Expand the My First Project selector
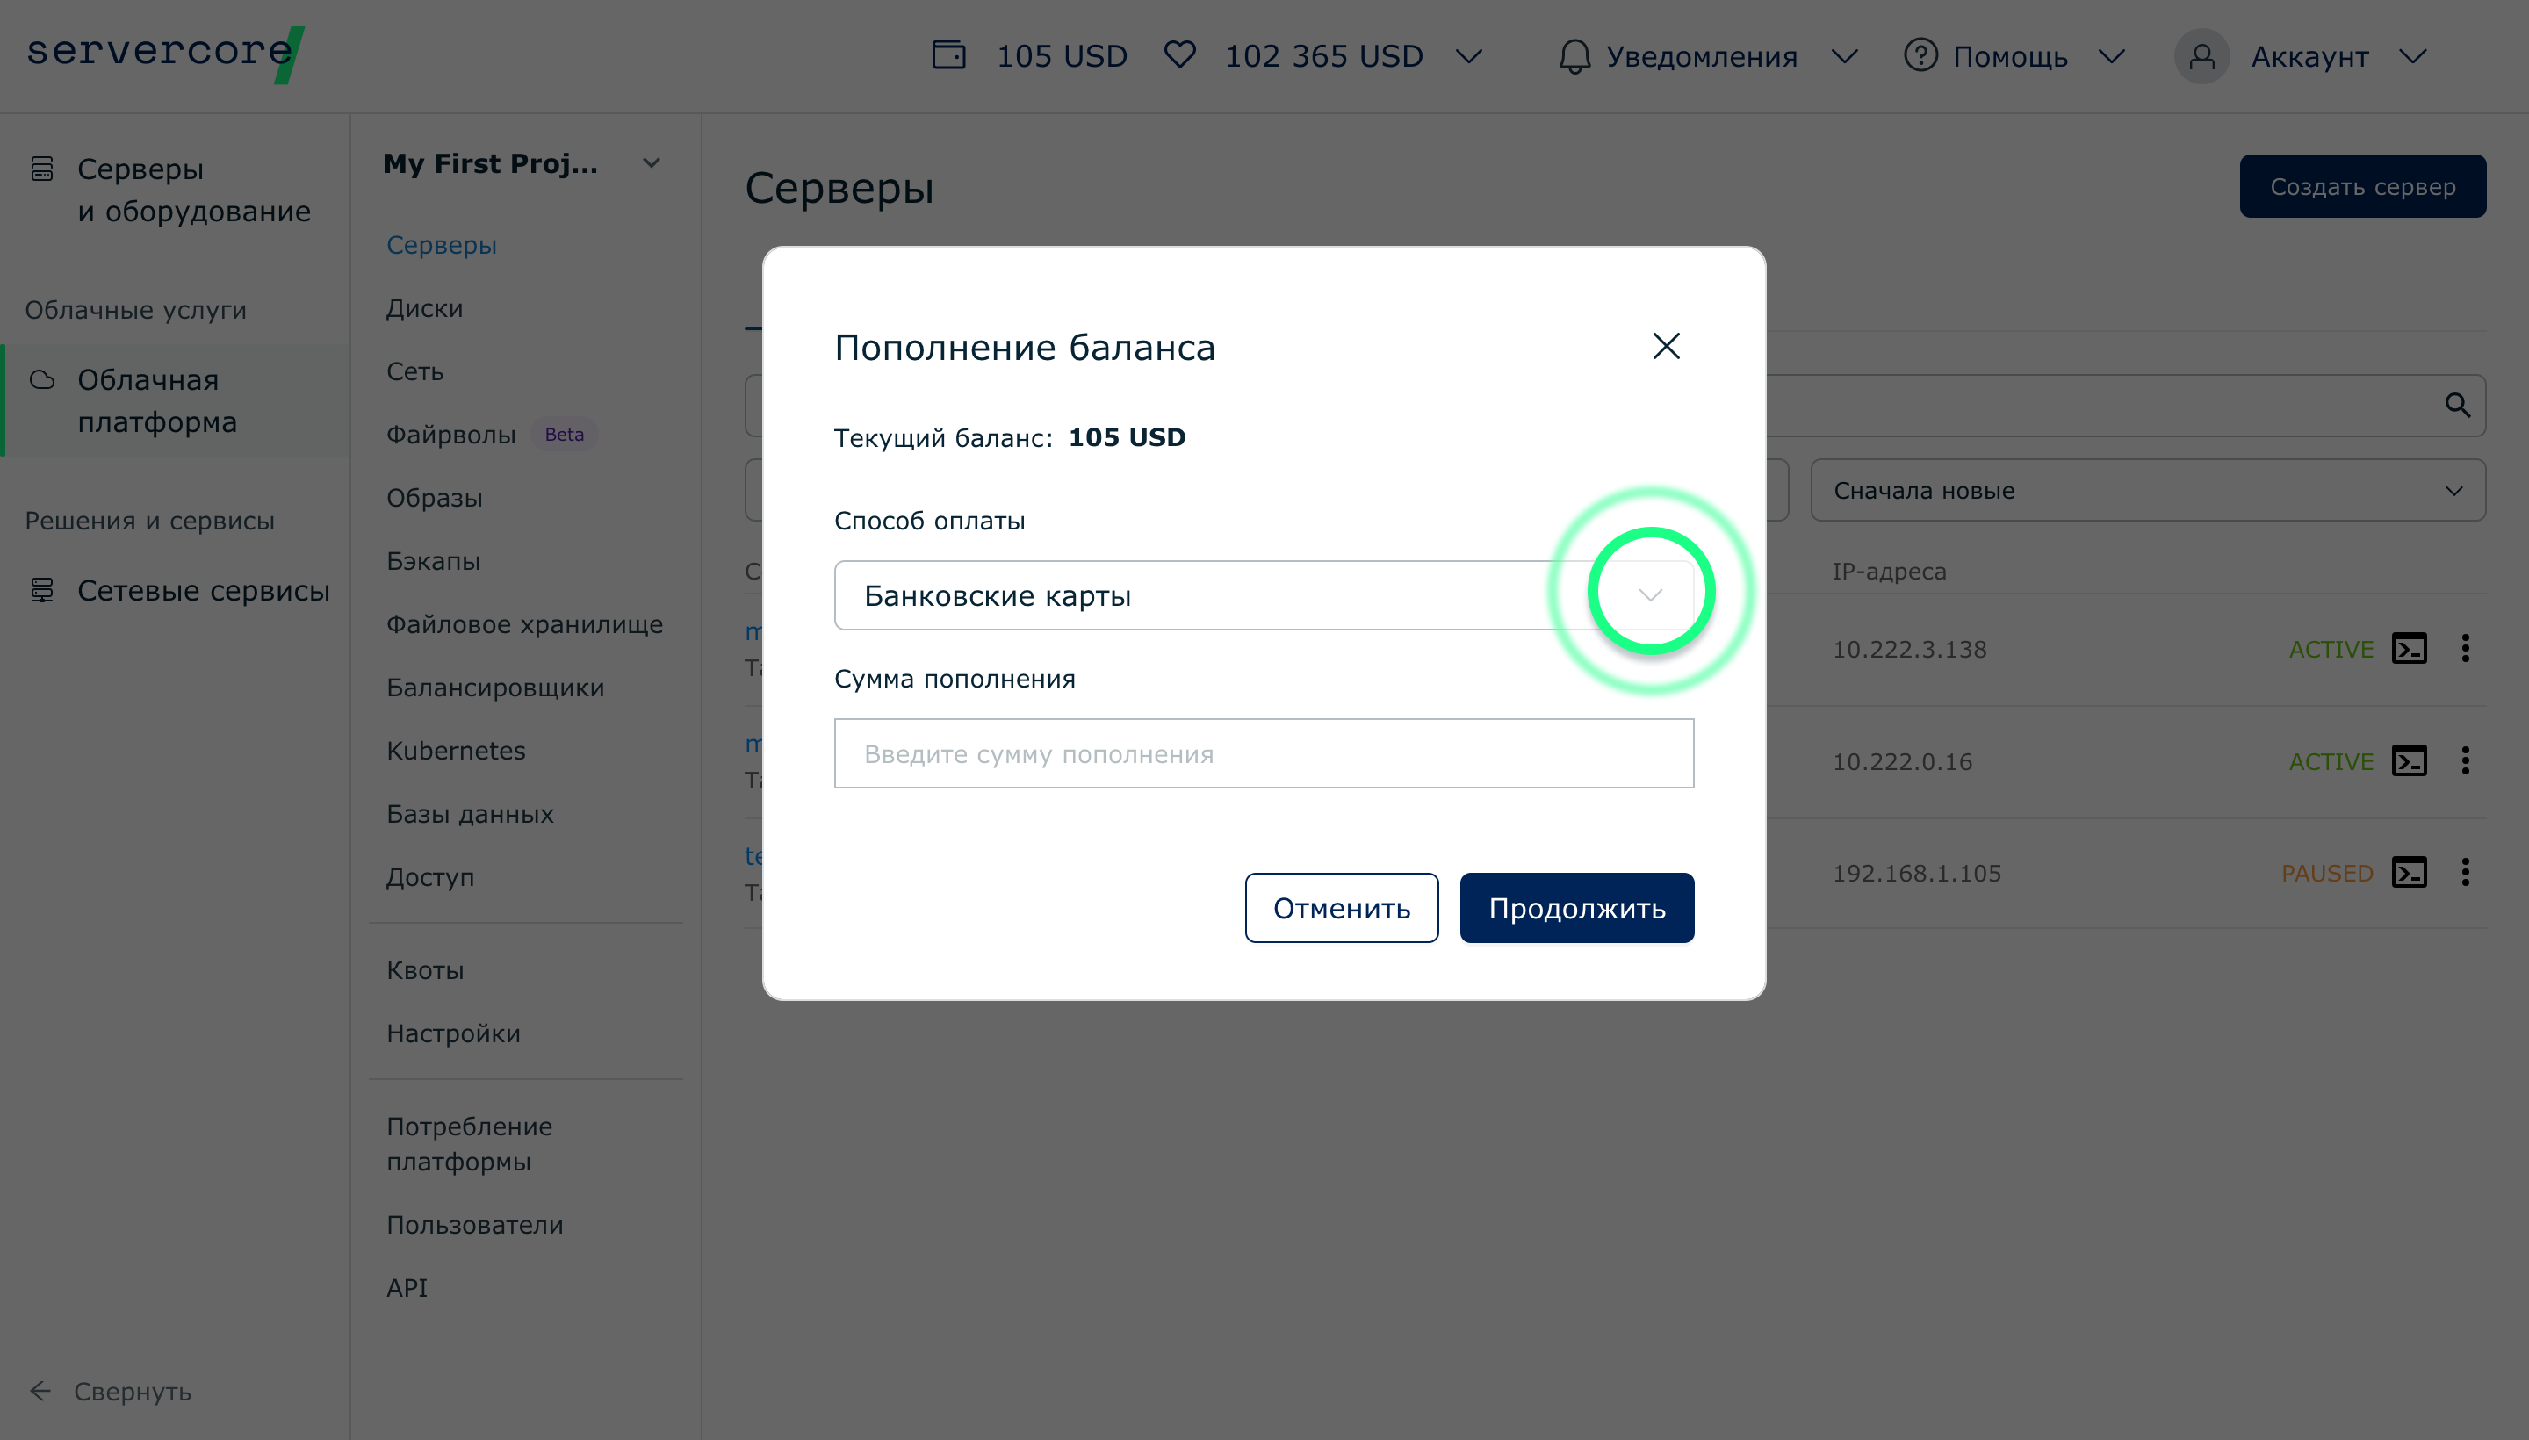 pyautogui.click(x=651, y=163)
